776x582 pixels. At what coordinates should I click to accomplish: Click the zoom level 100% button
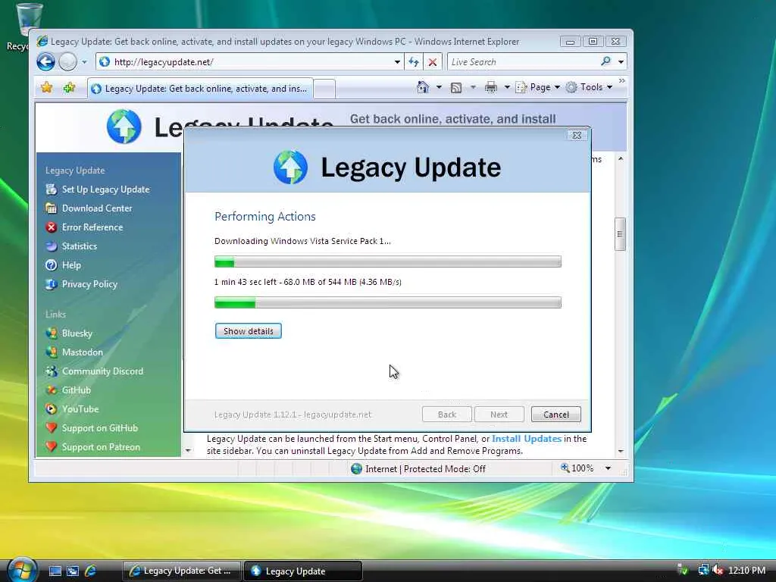[577, 468]
